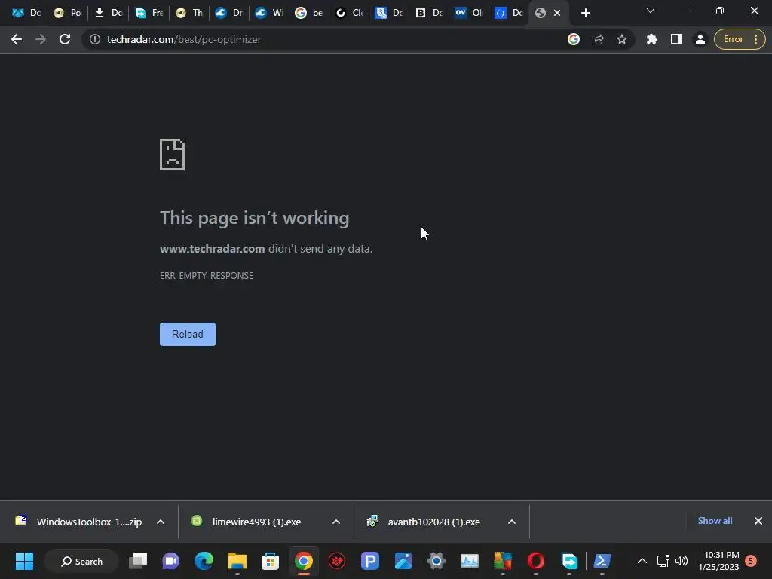
Task: Expand options for limewire4993 exe download
Action: click(x=336, y=522)
